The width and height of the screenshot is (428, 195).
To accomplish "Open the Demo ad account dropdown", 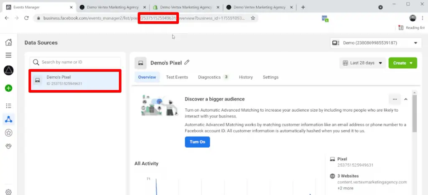I will (x=376, y=43).
